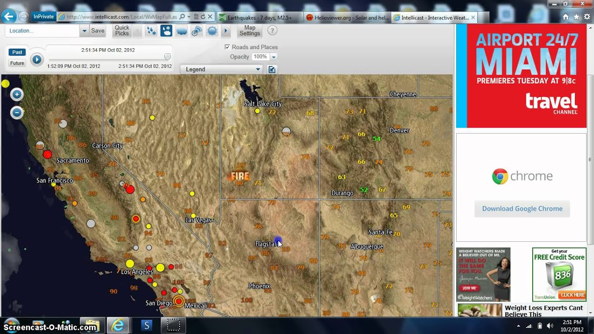Click the large red marker near Sacramento

coord(47,154)
